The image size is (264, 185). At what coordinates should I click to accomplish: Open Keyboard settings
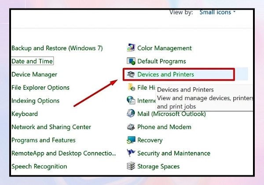pos(25,114)
